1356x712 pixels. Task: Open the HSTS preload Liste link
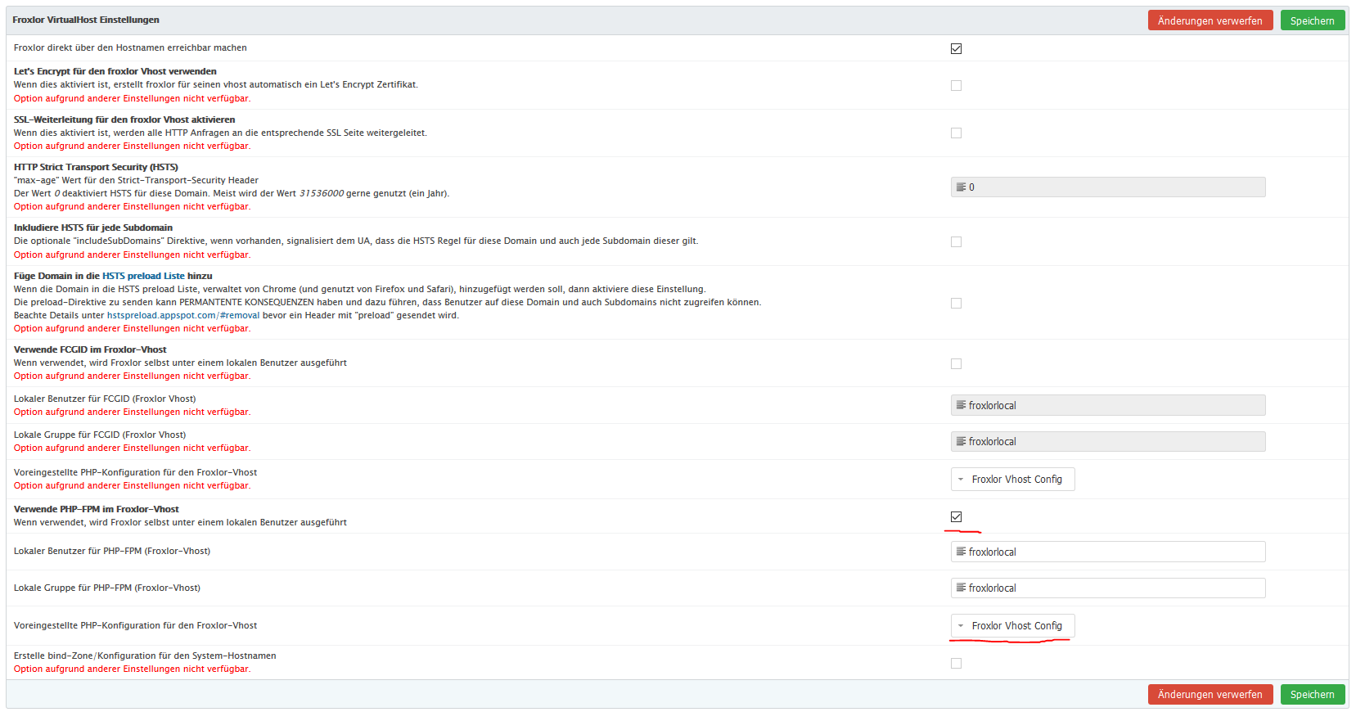(x=143, y=276)
